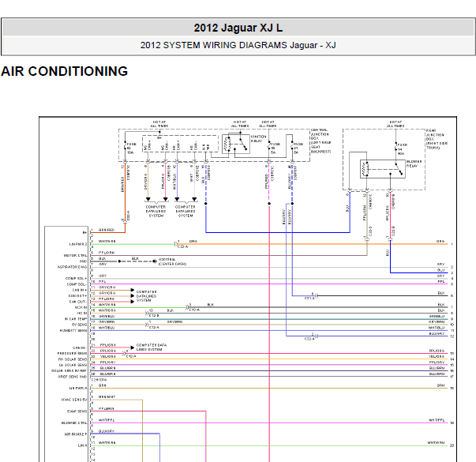Image resolution: width=476 pixels, height=462 pixels.
Task: Select the "MOTOR CTRL" pin label
Action: point(75,255)
